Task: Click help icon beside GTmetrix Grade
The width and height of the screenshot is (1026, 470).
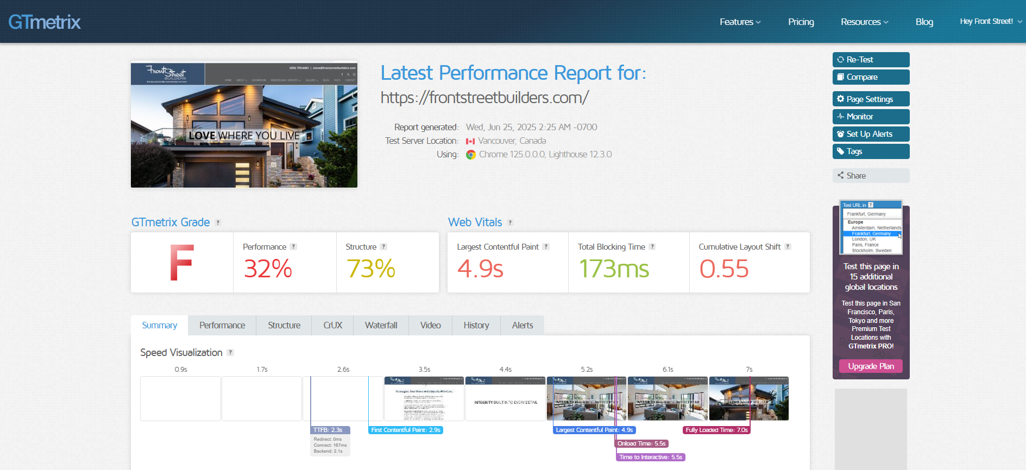Action: click(218, 223)
